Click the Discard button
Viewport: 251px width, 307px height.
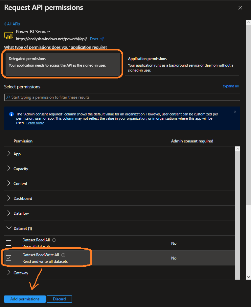point(59,299)
